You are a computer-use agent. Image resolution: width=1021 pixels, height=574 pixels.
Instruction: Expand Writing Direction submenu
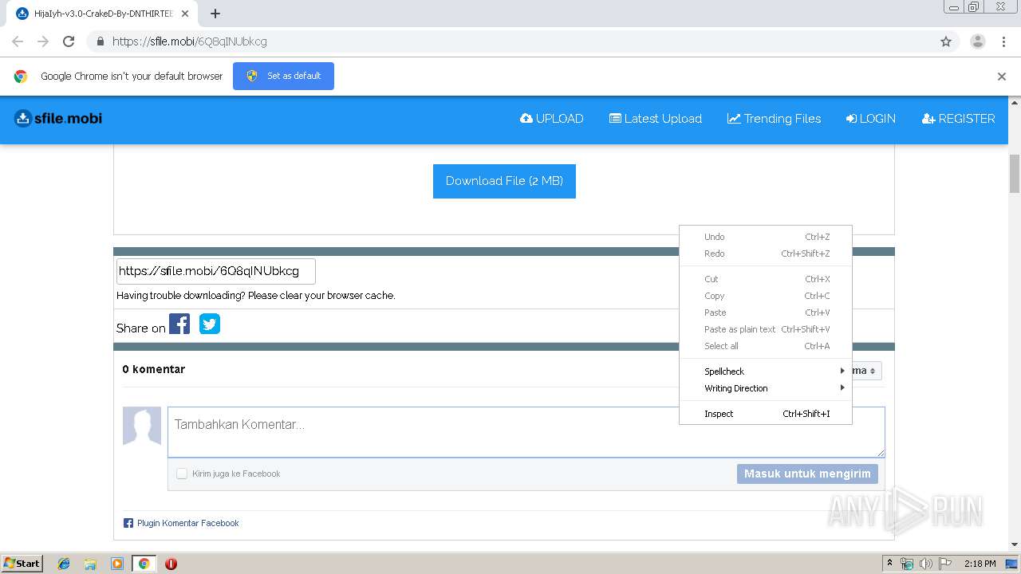766,388
